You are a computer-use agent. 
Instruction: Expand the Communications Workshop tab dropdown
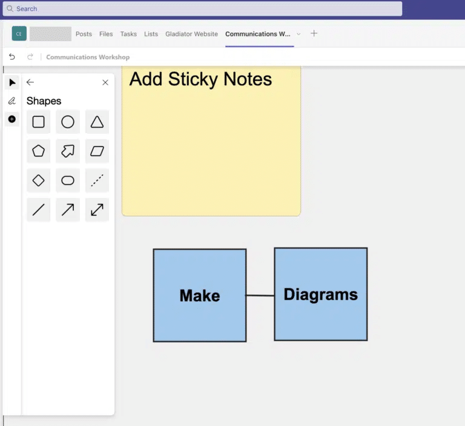click(298, 34)
